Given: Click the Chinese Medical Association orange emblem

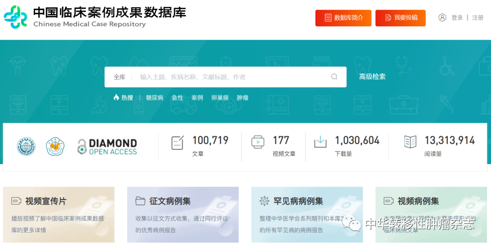Looking at the screenshot, I should click(55, 146).
